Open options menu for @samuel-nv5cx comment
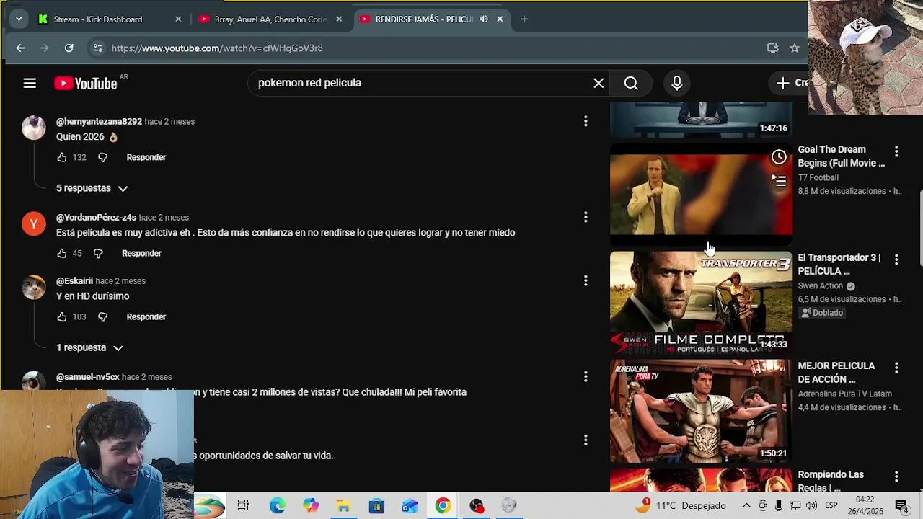The image size is (923, 519). coord(586,376)
